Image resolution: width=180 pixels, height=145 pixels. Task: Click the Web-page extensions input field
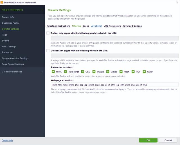click(115, 85)
